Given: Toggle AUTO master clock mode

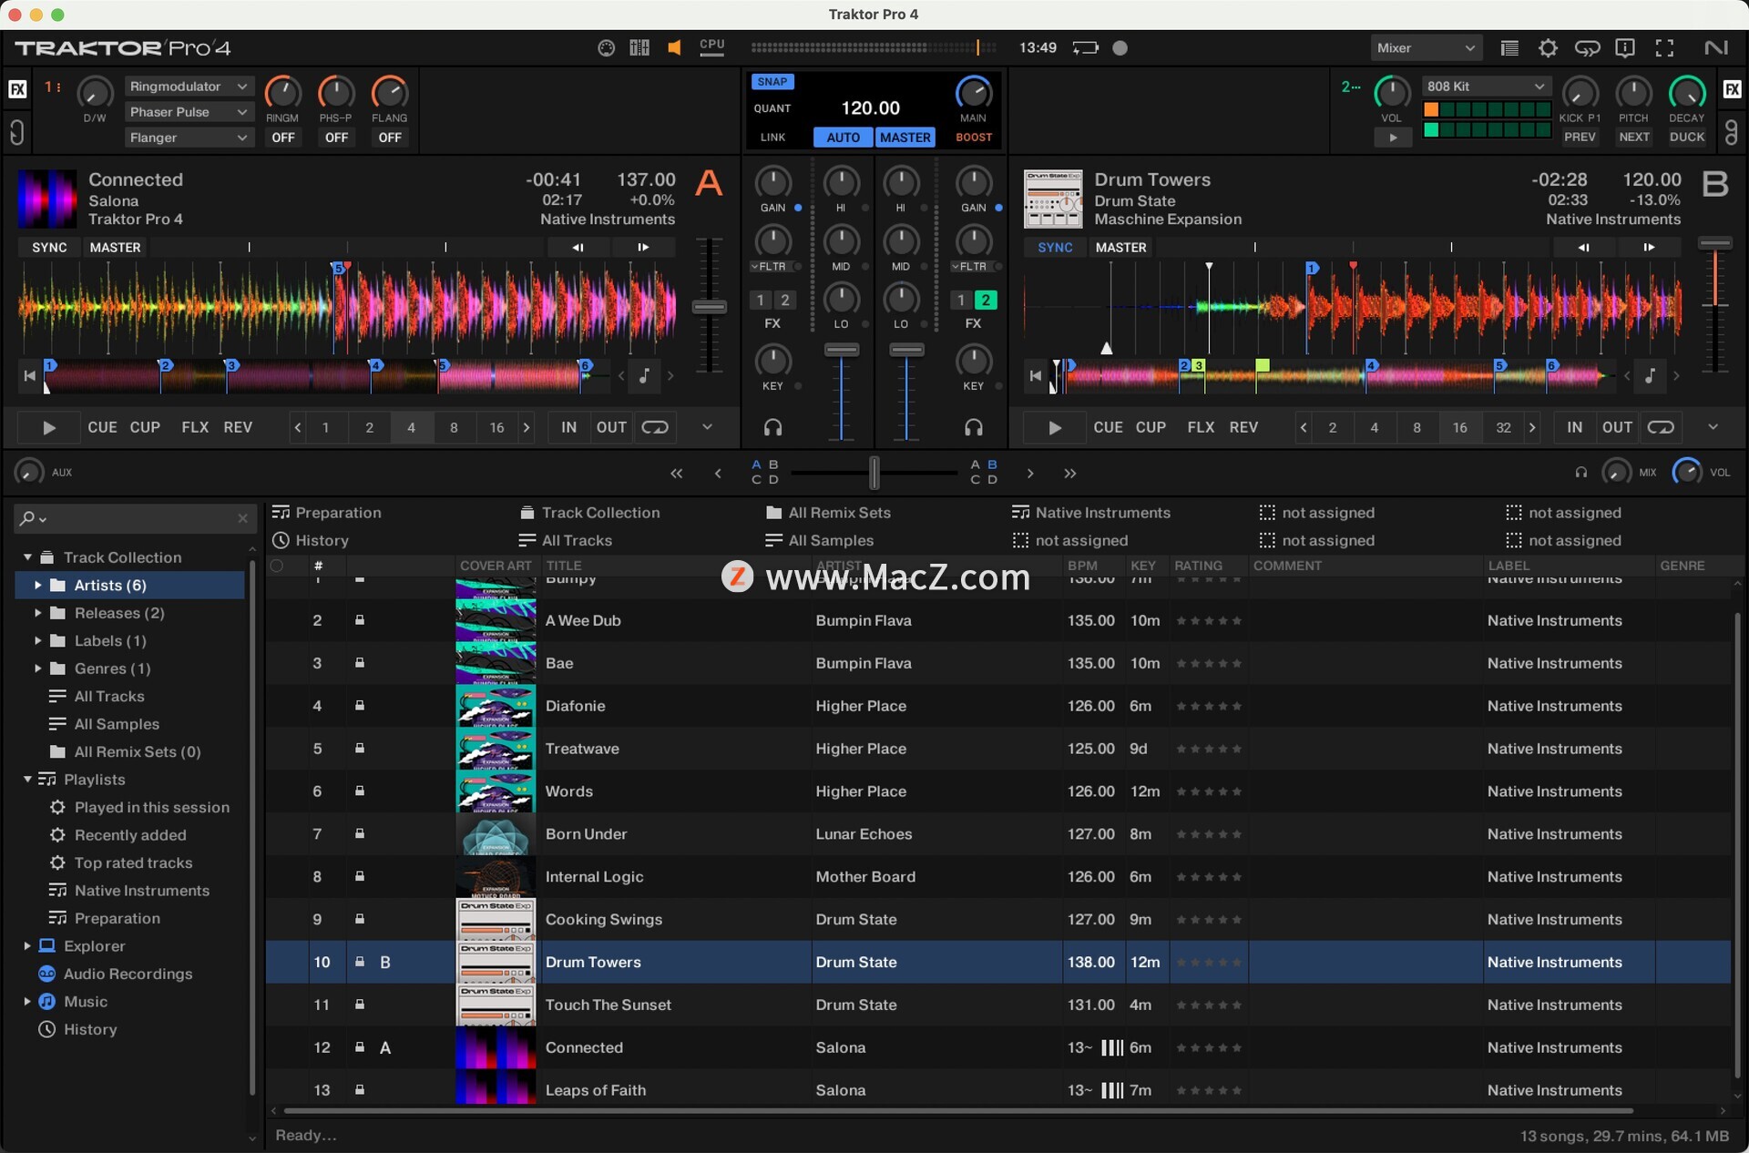Looking at the screenshot, I should (843, 138).
